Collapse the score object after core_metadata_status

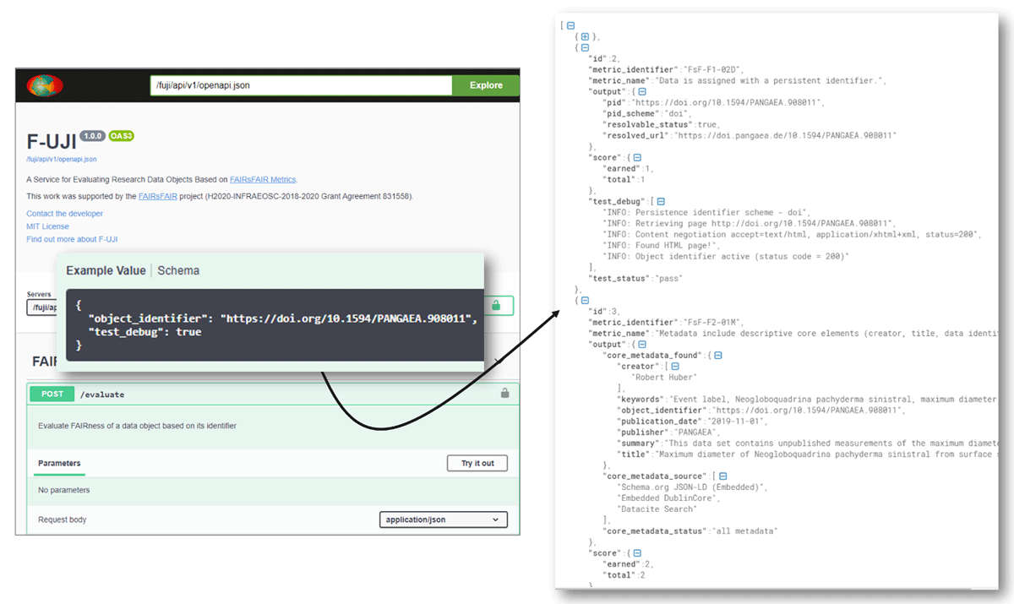click(x=637, y=552)
